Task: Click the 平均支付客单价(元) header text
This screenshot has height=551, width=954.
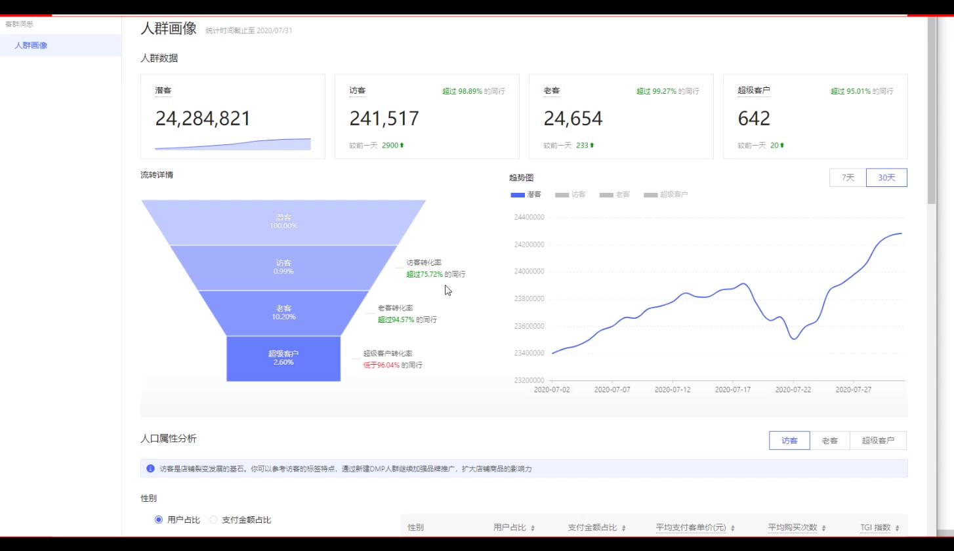Action: tap(691, 527)
